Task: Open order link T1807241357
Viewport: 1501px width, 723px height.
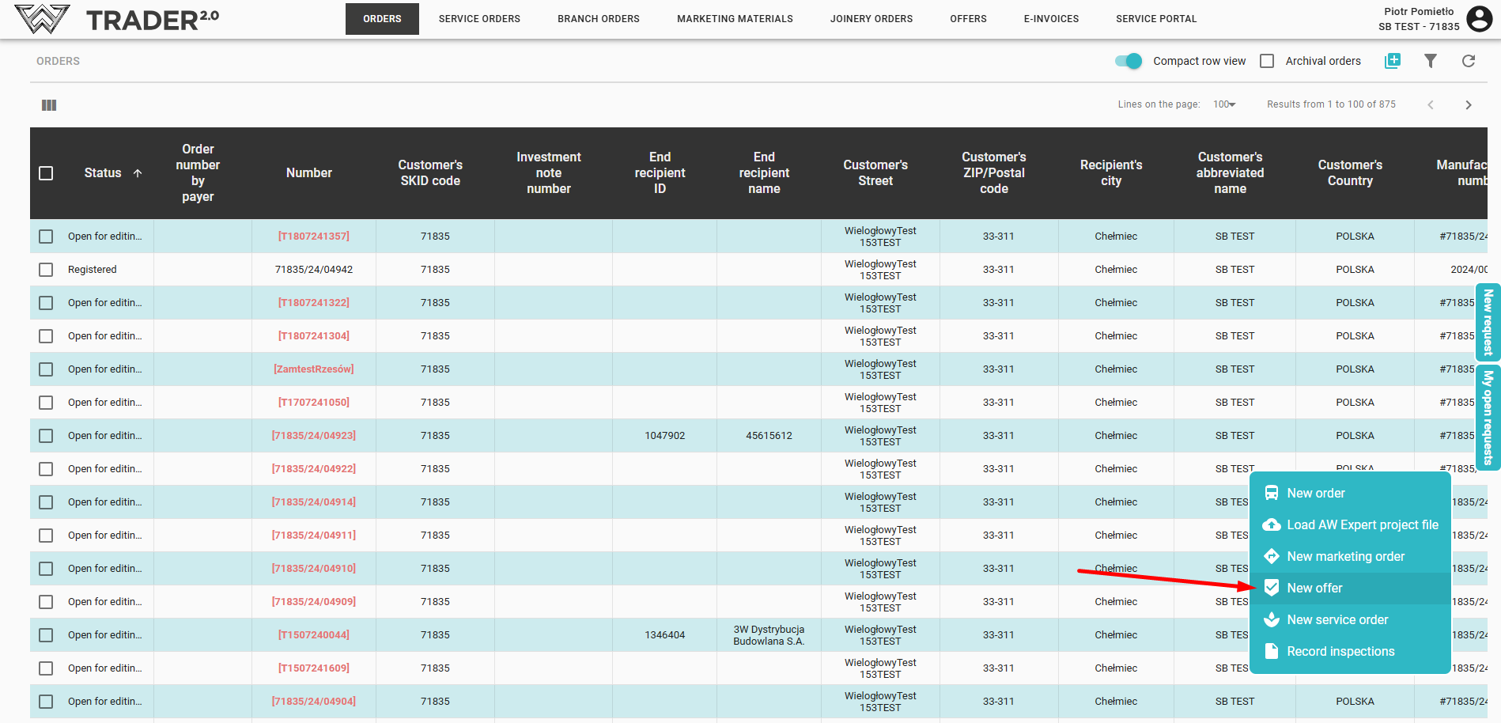Action: 313,237
